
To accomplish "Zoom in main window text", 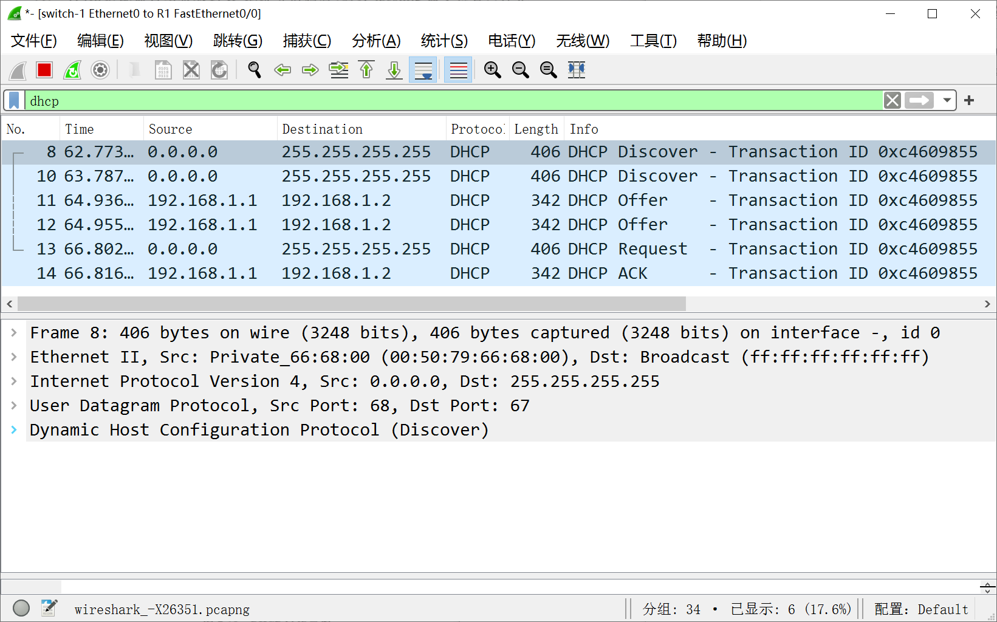I will pos(492,70).
